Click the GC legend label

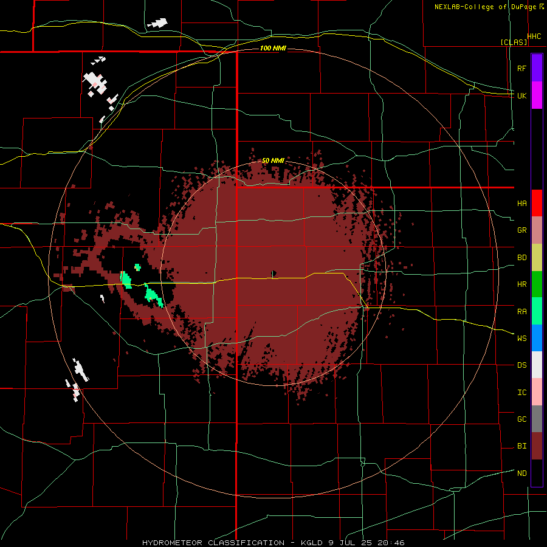click(x=521, y=419)
